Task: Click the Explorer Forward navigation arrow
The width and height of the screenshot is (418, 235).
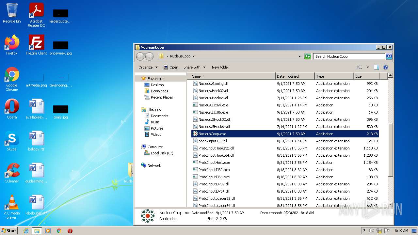Action: 149,56
